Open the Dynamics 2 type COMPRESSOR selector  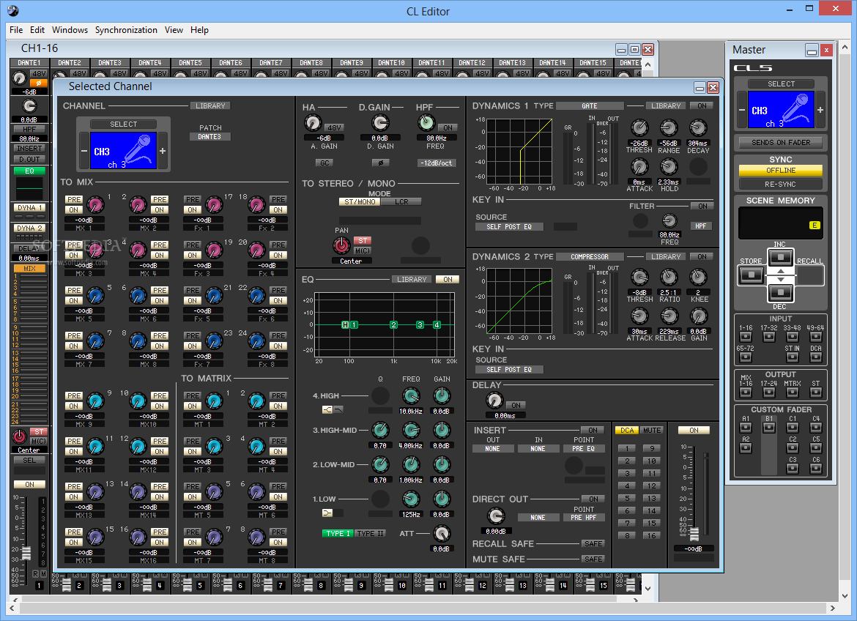pyautogui.click(x=590, y=257)
